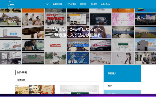Open the racetrack 夢をリアルに thumbnail
Viewport: 156px width, 97px height.
[x=145, y=32]
